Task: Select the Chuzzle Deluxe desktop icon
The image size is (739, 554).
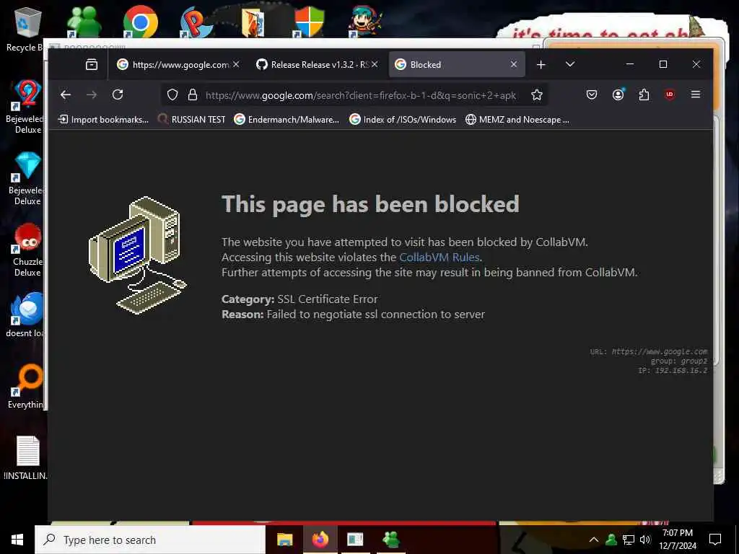Action: 27,250
